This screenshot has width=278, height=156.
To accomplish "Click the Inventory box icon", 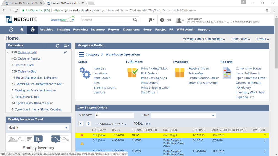I will coord(180,73).
